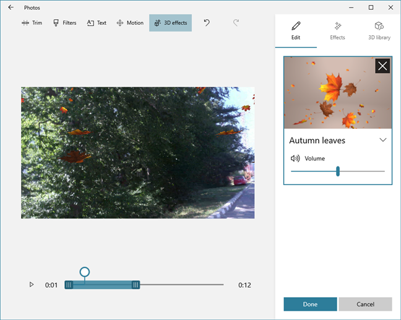Click the effect start trim handle
401x320 pixels.
coord(69,285)
